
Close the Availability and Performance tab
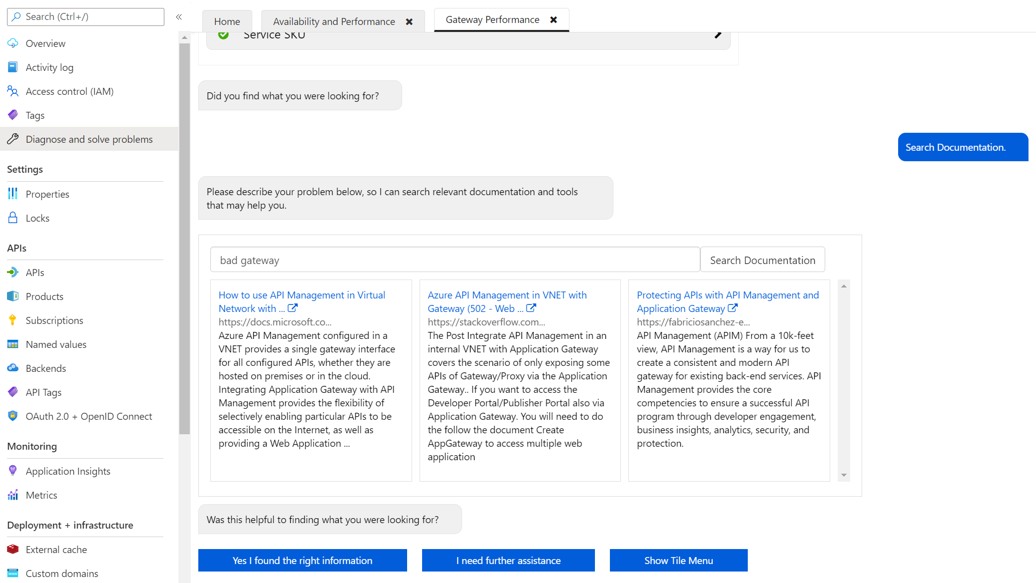point(410,21)
